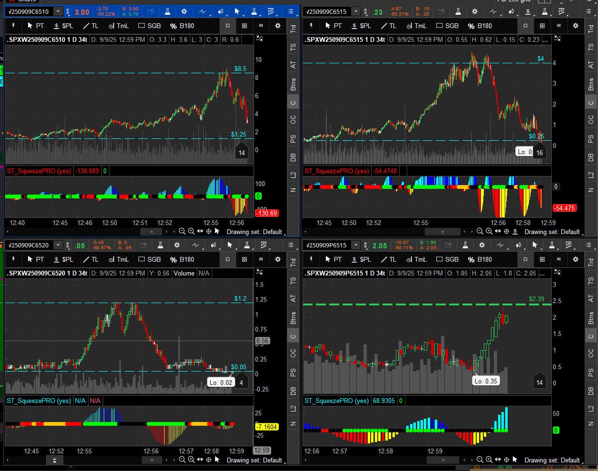The height and width of the screenshot is (471, 598).
Task: Click zoom out magnifier below the C6515 chart
Action: click(x=480, y=232)
